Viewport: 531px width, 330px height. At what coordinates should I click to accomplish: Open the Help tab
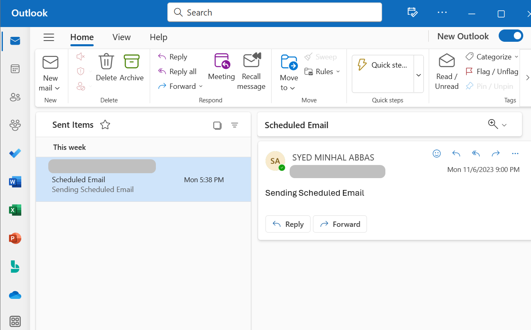[x=158, y=37]
